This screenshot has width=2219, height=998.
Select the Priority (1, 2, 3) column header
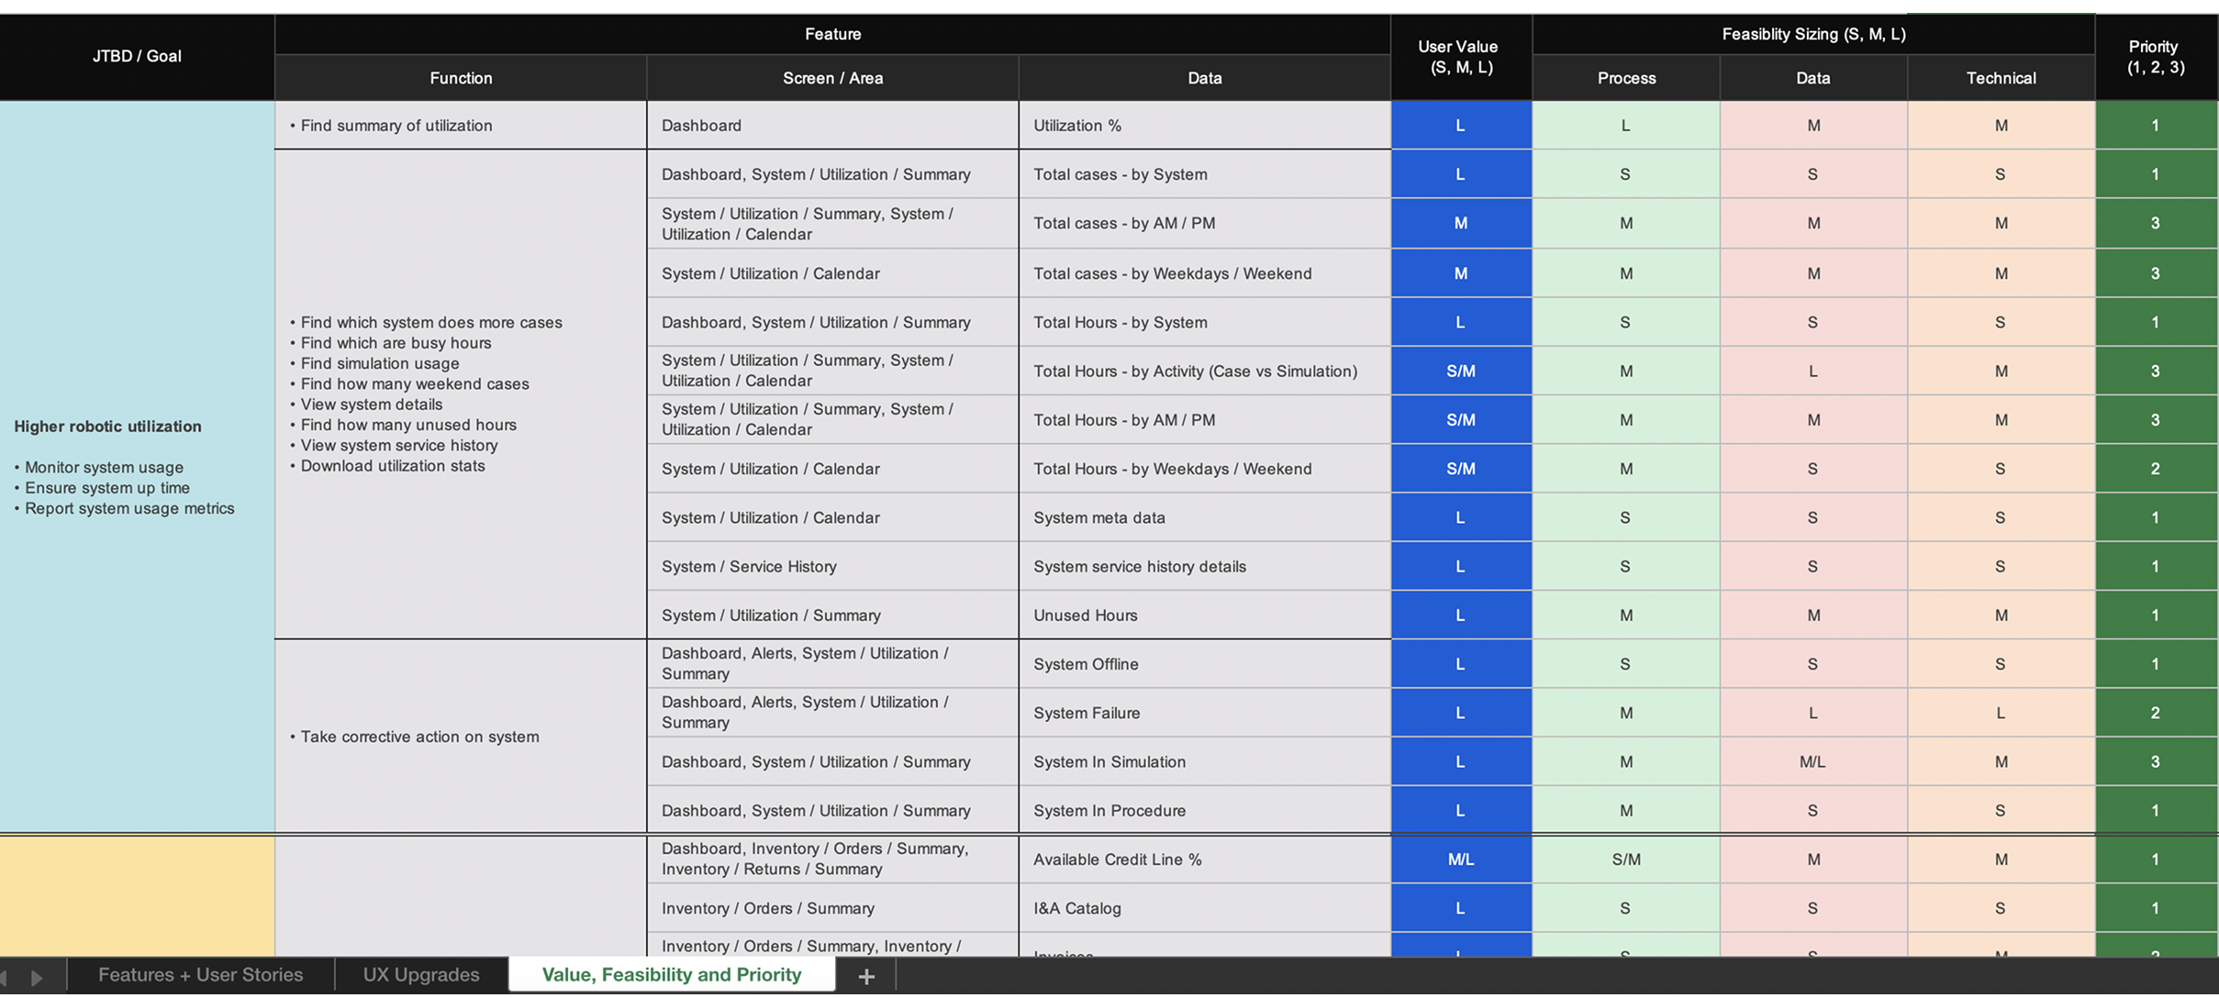(2155, 57)
